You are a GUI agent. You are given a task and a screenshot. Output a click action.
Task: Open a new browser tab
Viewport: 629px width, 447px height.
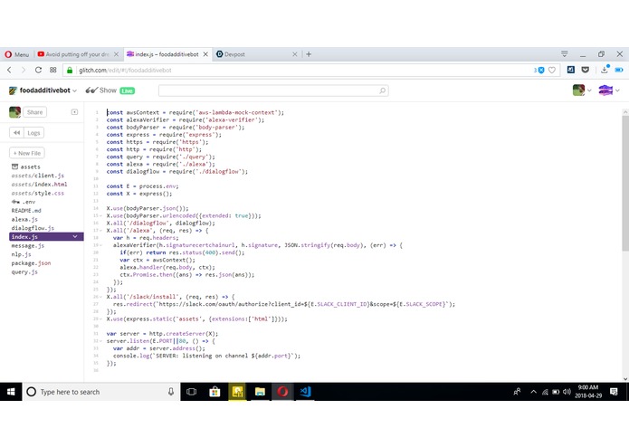coord(309,54)
